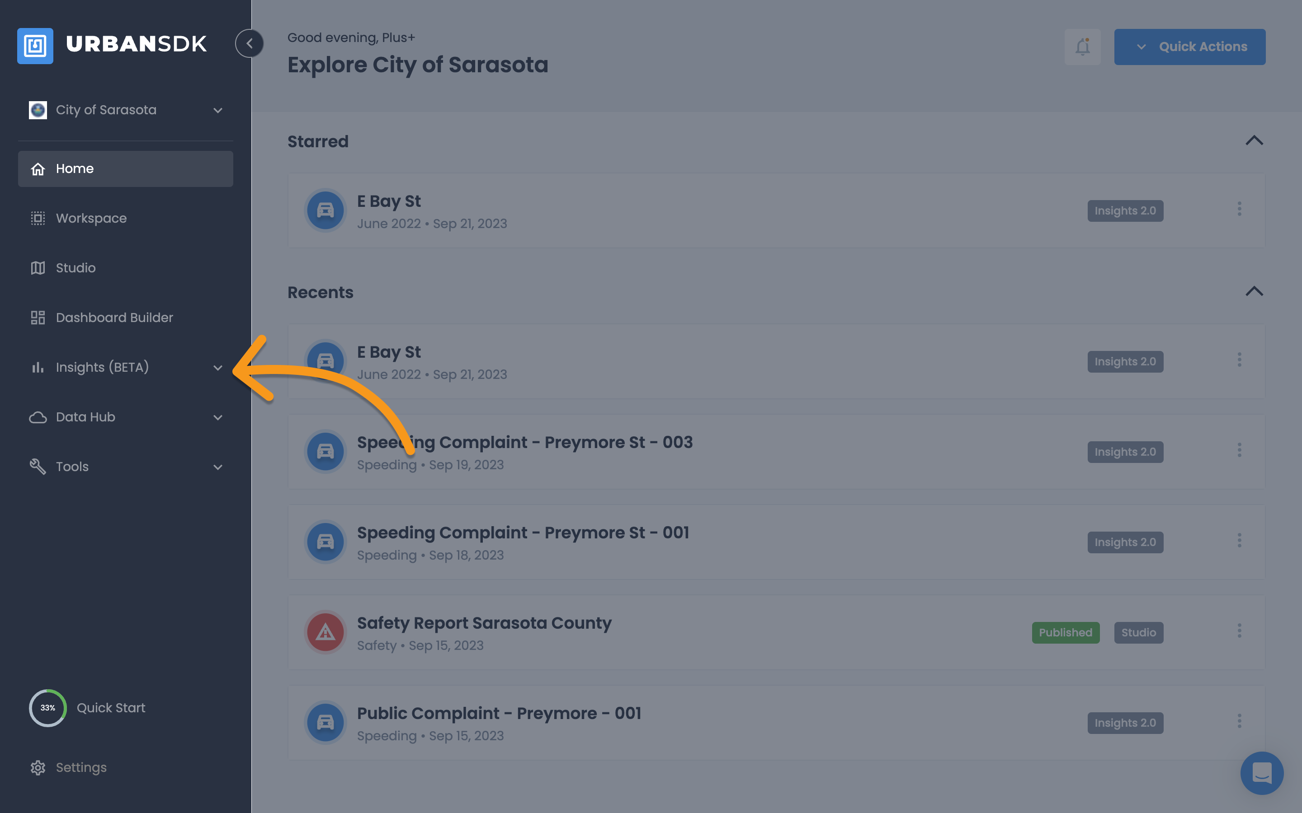Collapse the Starred section
Viewport: 1302px width, 813px height.
(x=1254, y=141)
